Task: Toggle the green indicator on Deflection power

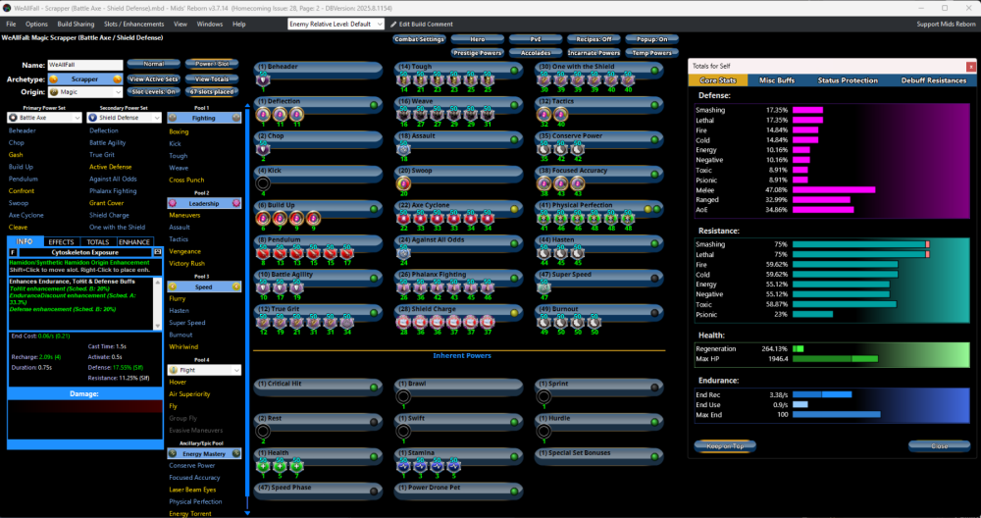Action: click(x=374, y=101)
